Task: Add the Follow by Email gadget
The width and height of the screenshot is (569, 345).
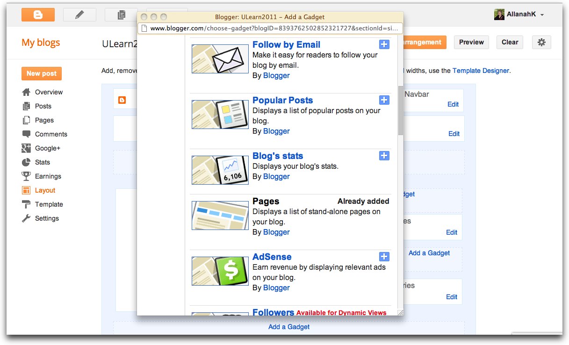Action: tap(384, 44)
